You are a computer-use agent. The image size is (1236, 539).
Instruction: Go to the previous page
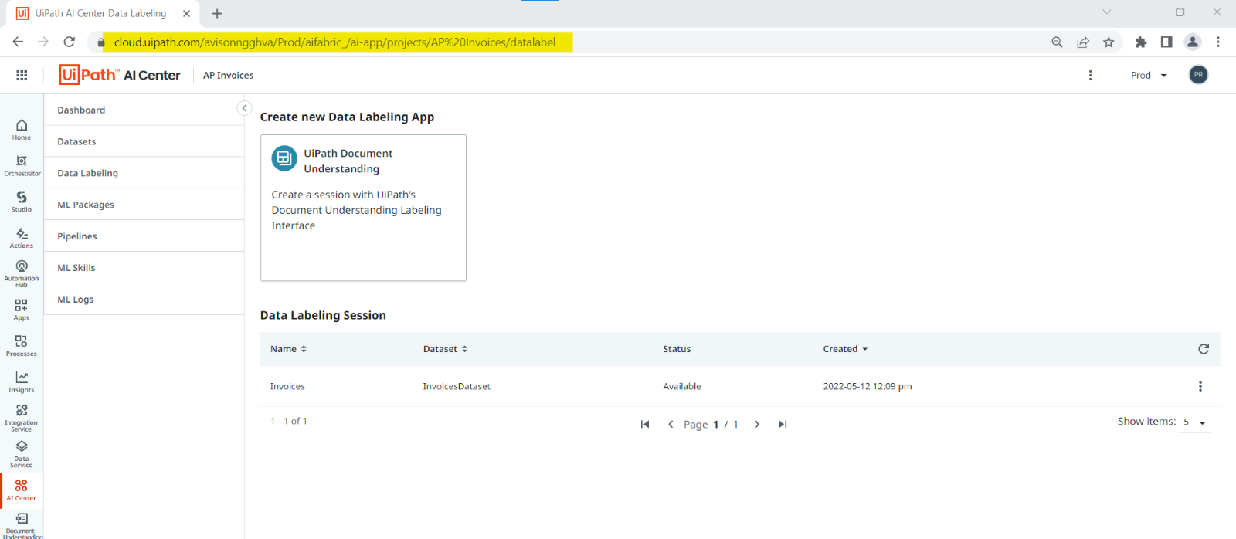(x=671, y=424)
